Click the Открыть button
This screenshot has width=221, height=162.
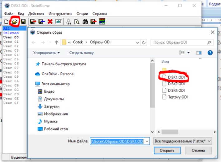pyautogui.click(x=167, y=150)
